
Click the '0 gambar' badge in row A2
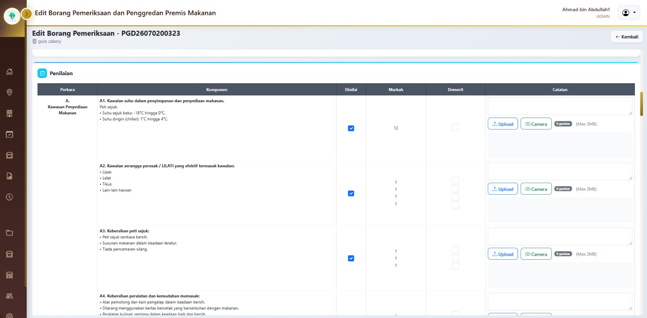click(x=563, y=189)
